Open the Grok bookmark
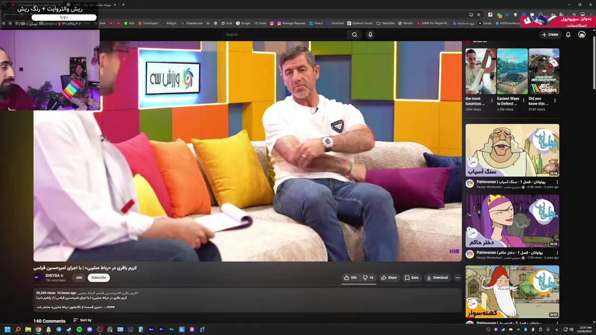Viewport: 596px width, 335px height. pyautogui.click(x=227, y=23)
